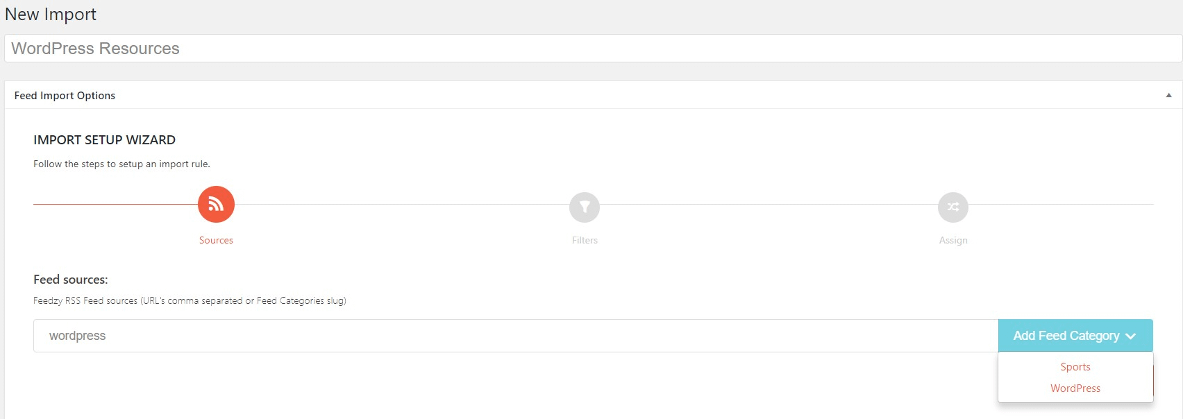
Task: Click the Filters step label
Action: [584, 240]
